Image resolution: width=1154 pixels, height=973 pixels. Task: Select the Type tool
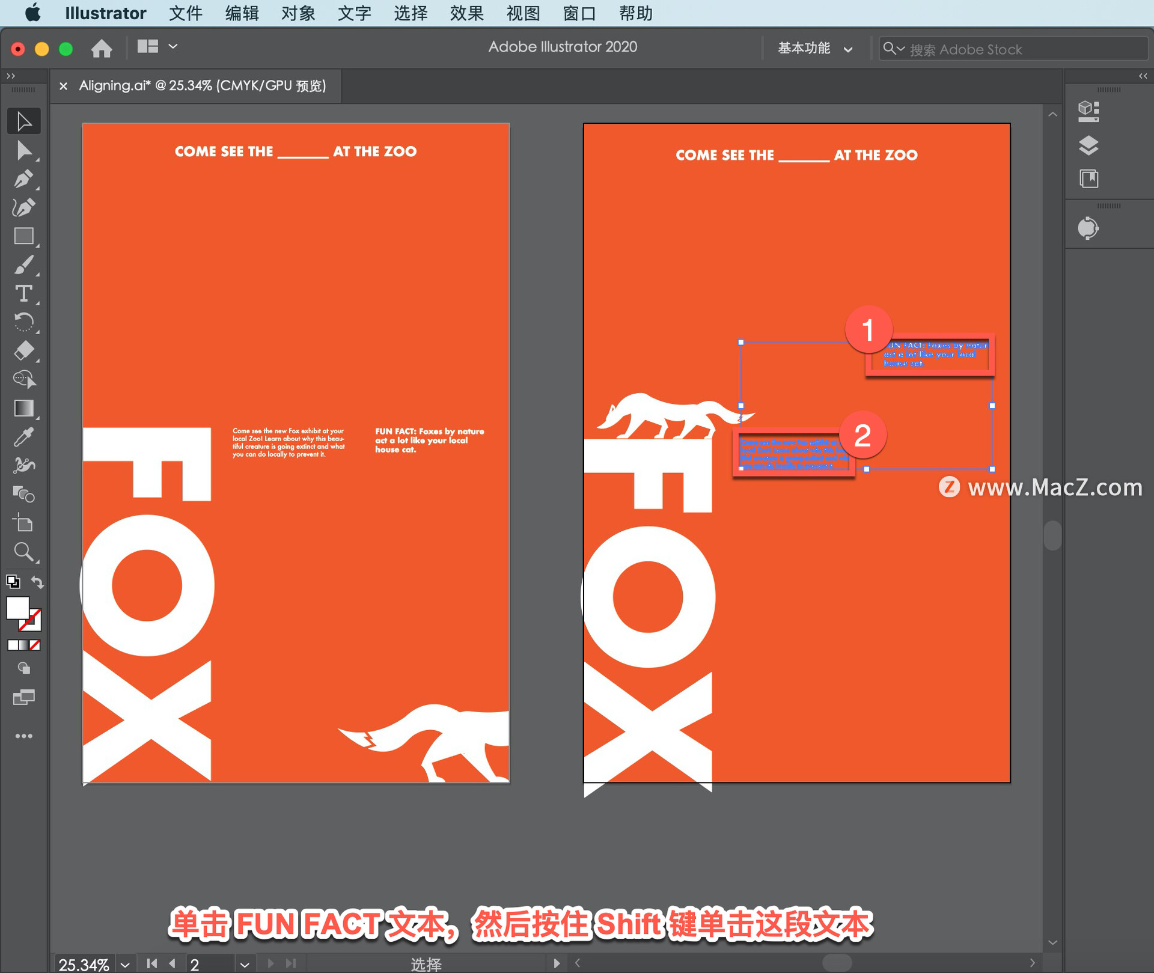(x=24, y=293)
